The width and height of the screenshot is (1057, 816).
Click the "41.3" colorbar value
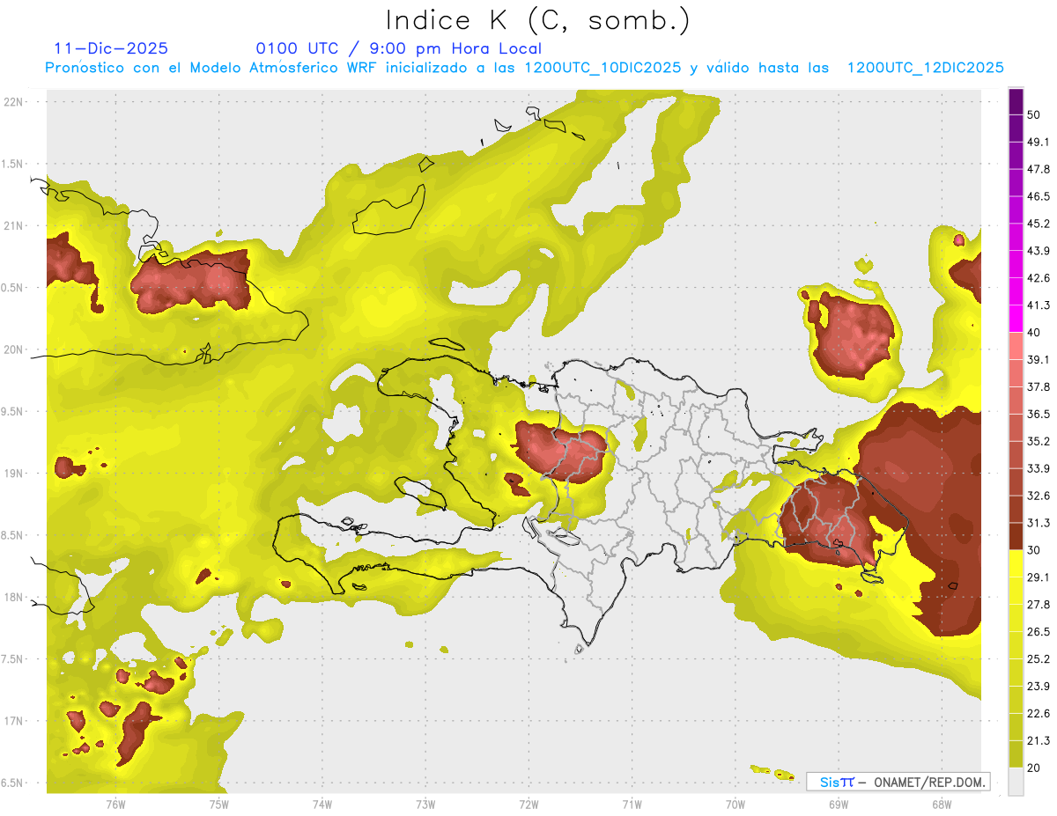1039,305
